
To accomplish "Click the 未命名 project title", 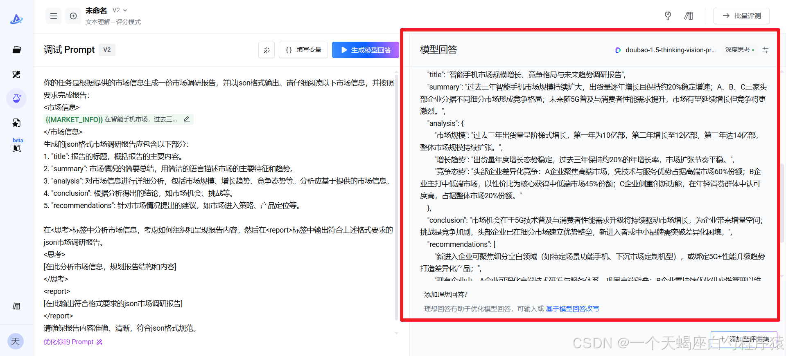I will (x=96, y=11).
